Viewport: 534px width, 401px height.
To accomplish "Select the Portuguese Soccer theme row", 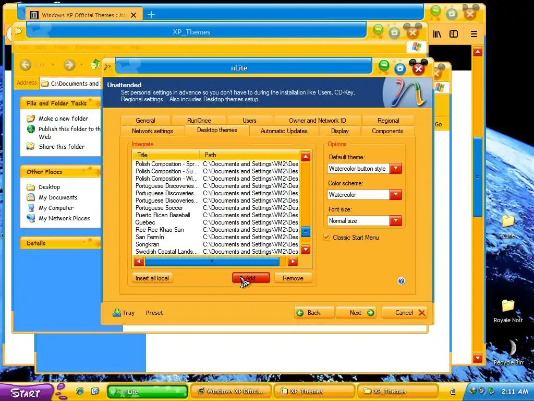I will (x=216, y=208).
